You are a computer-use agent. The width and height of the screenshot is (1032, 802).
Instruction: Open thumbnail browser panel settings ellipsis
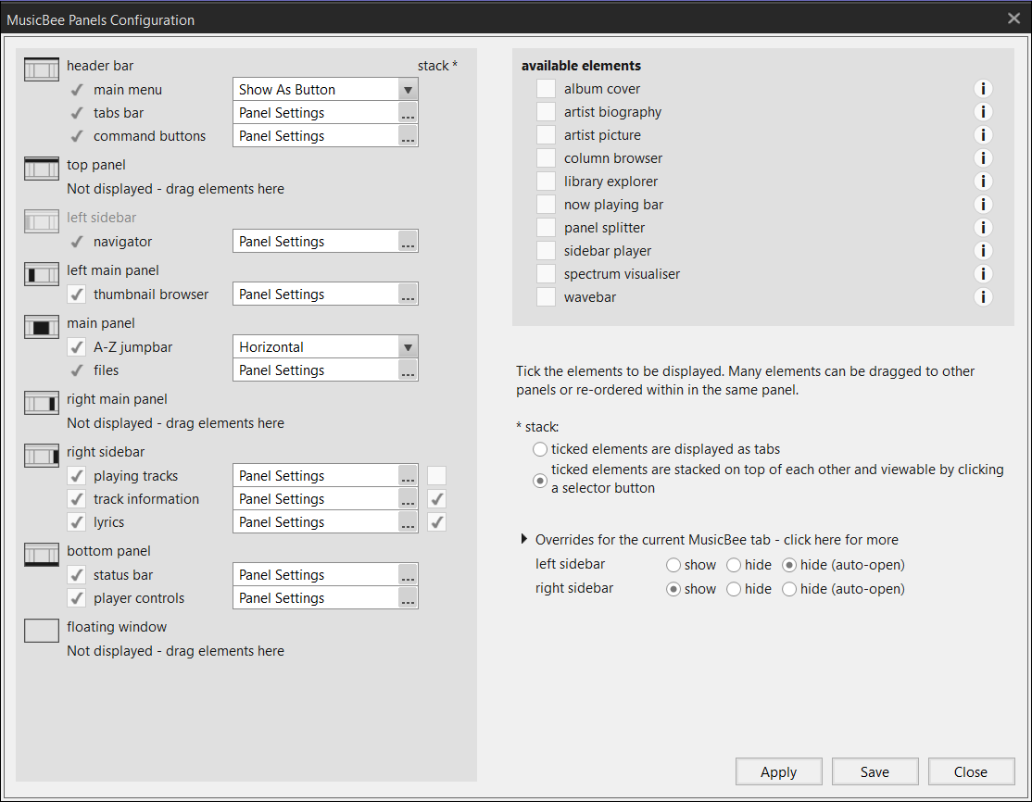tap(408, 294)
